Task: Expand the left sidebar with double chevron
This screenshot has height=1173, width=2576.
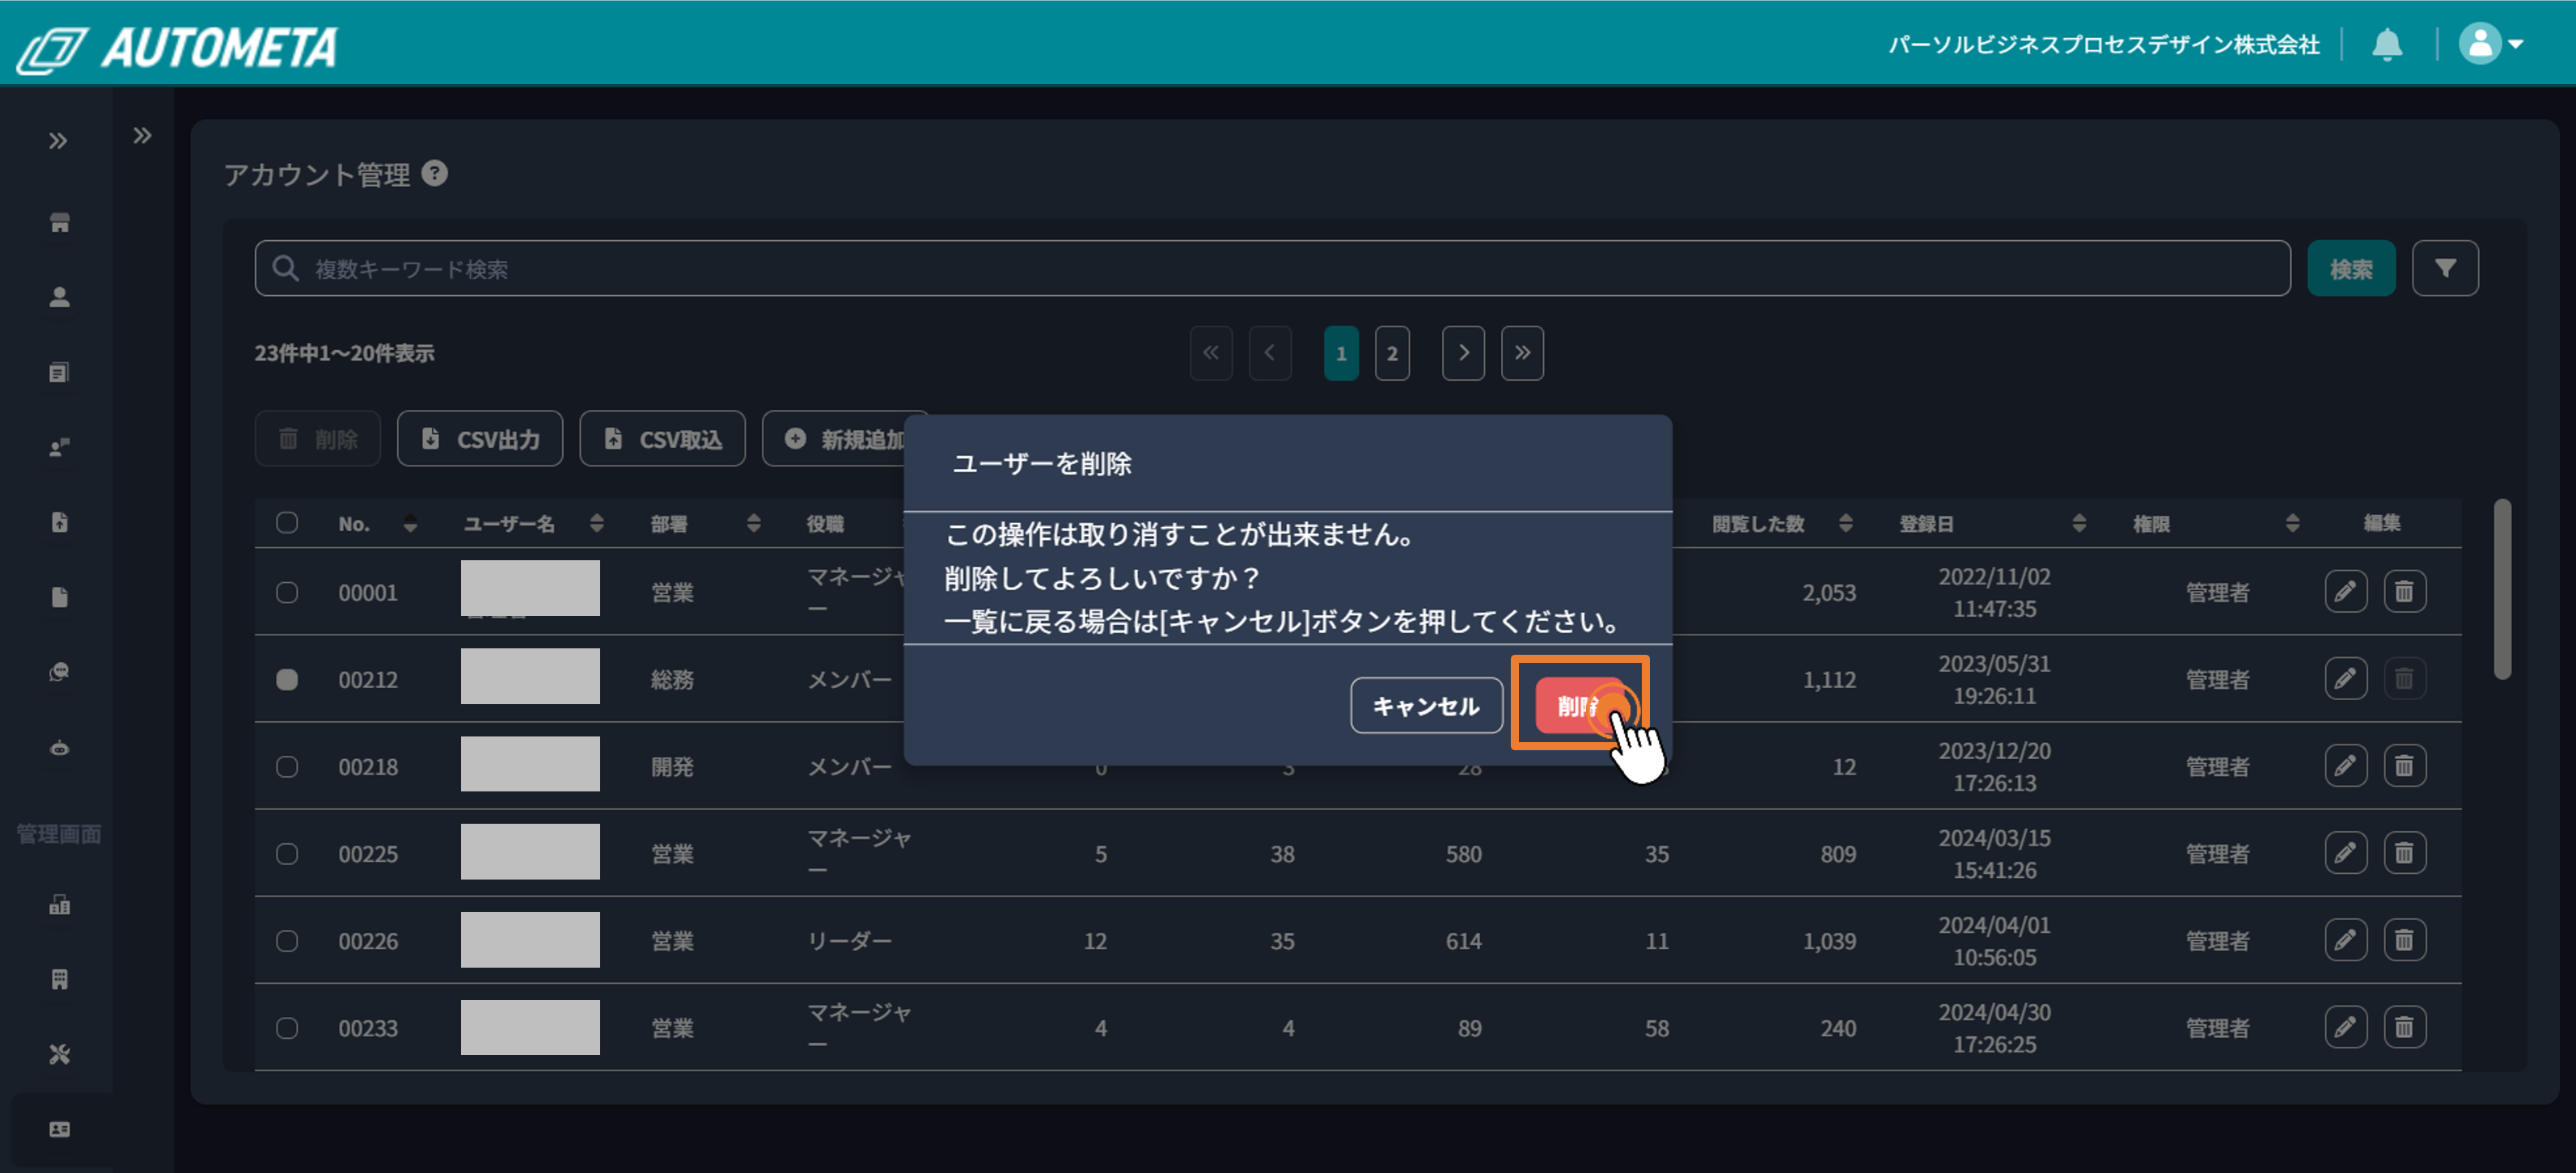Action: point(58,141)
